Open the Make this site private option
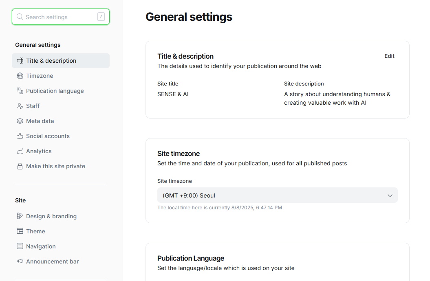The image size is (430, 281). click(x=55, y=166)
